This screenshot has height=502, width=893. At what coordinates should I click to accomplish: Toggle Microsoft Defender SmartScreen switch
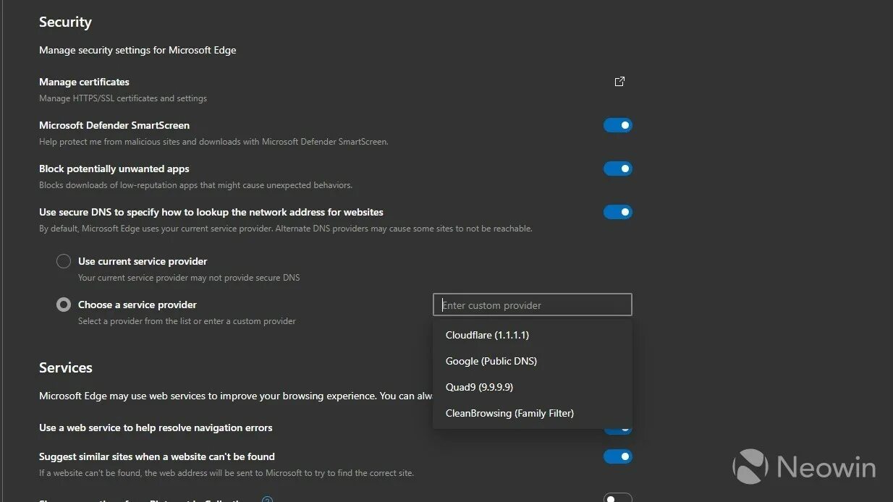618,125
